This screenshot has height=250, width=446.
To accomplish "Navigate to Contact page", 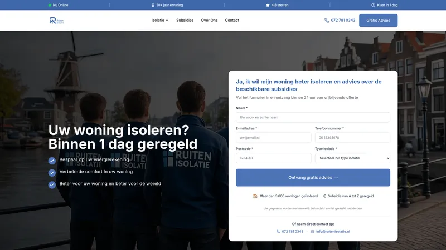I will click(x=232, y=21).
